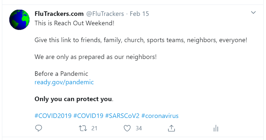Click the #COVID2019 hashtag

click(52, 116)
